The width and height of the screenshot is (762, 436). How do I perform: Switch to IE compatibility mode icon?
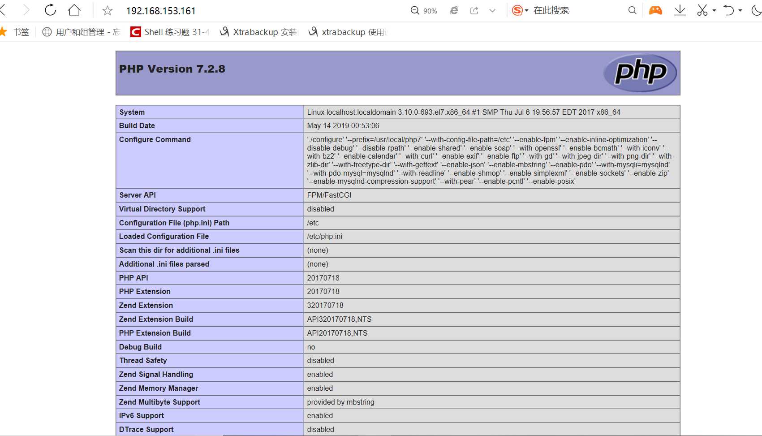[x=454, y=10]
